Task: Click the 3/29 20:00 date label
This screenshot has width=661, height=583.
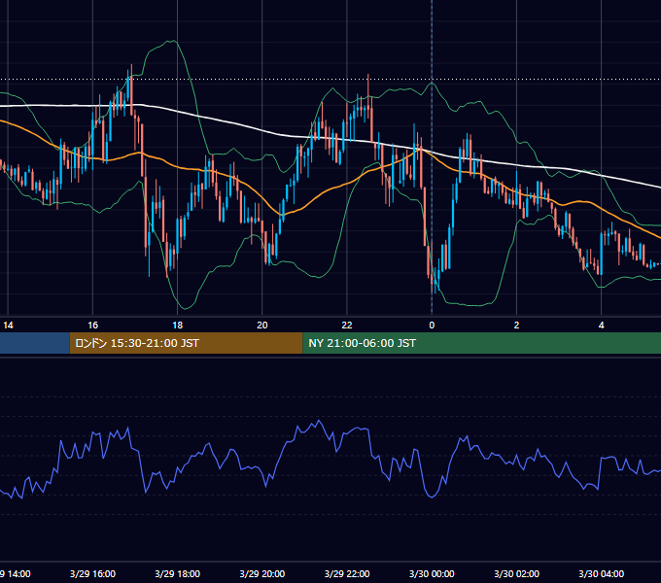Action: 262,573
